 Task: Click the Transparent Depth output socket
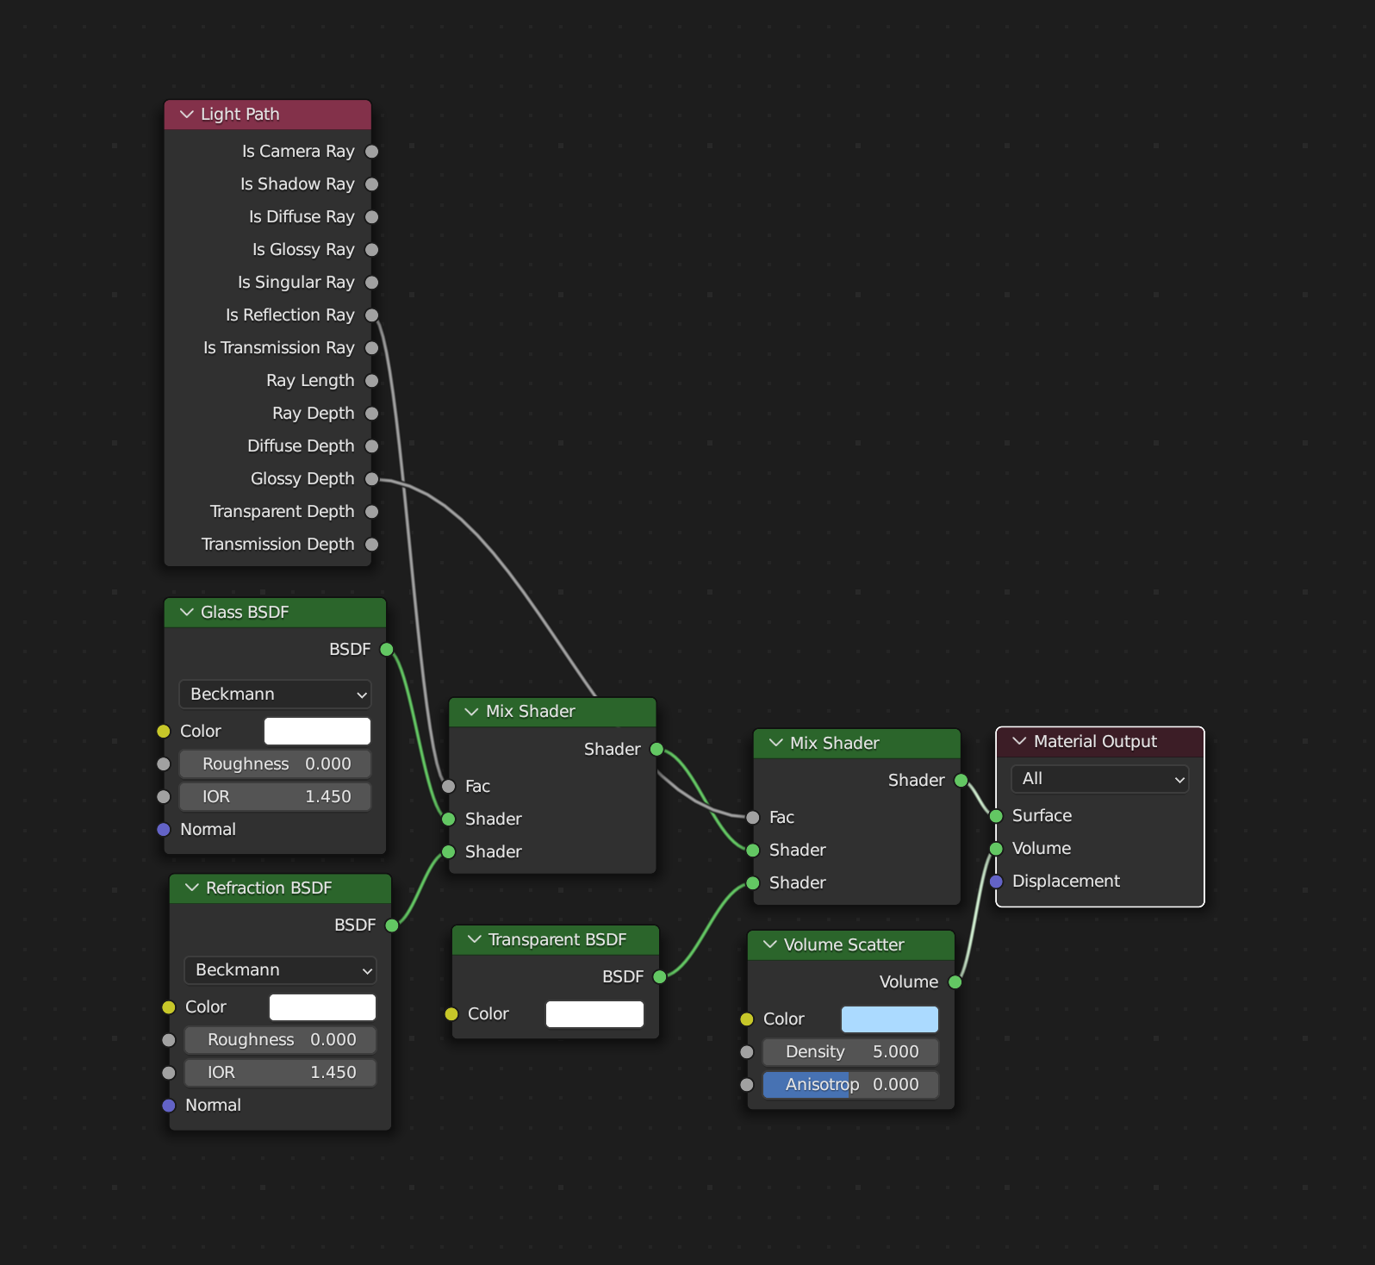tap(372, 512)
